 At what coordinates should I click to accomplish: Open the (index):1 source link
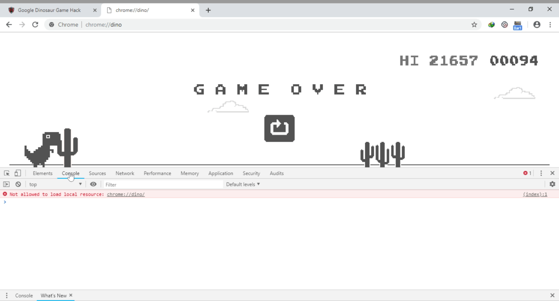[x=535, y=194]
